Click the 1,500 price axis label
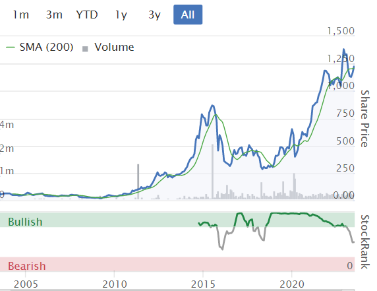Image resolution: width=377 pixels, height=291 pixels. click(x=341, y=31)
